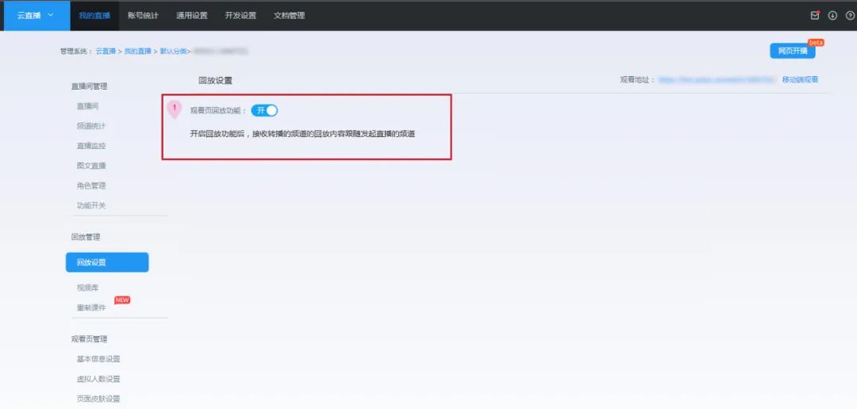Open 页面皮肤设置 in the sidebar
This screenshot has height=409, width=857.
click(x=98, y=399)
